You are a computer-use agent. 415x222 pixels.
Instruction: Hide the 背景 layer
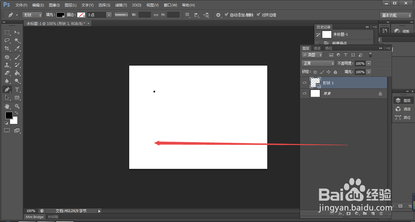point(305,94)
